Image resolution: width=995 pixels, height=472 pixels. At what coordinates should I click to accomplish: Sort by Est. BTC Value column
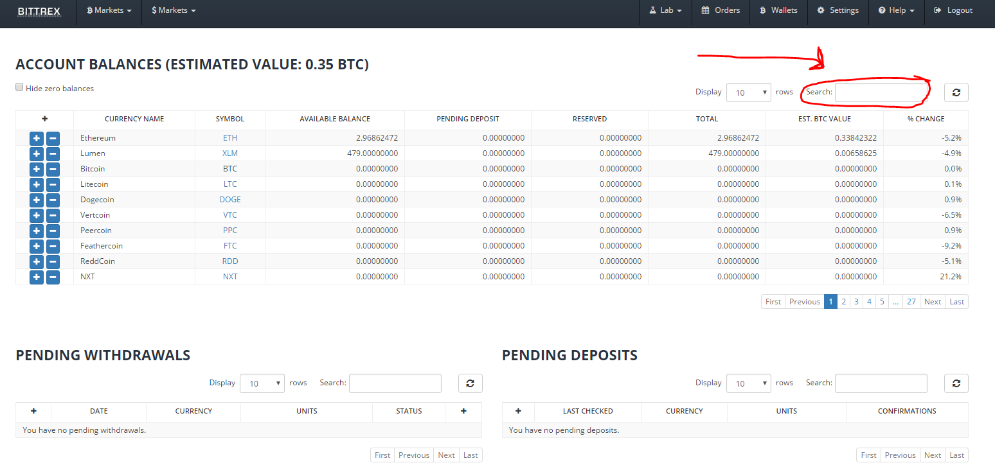coord(825,119)
